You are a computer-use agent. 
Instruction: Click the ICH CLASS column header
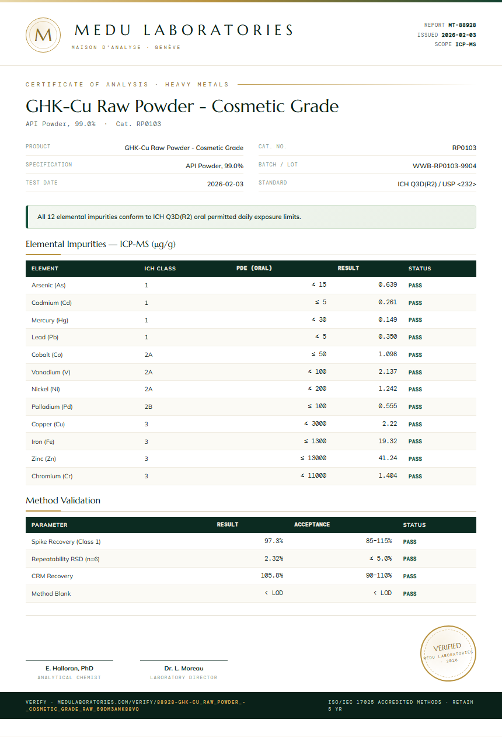click(160, 269)
